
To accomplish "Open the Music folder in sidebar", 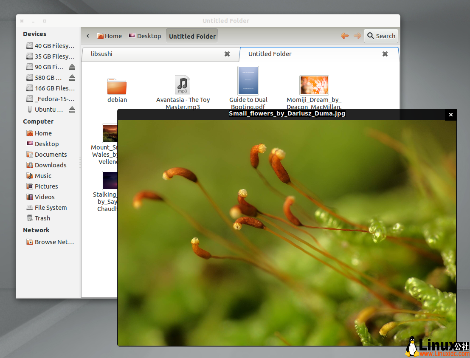I will point(43,175).
